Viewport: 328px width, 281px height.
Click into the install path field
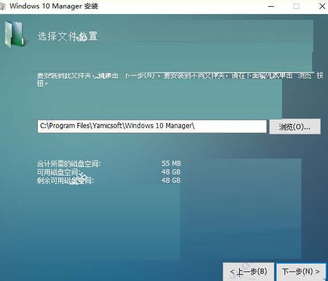tap(152, 126)
